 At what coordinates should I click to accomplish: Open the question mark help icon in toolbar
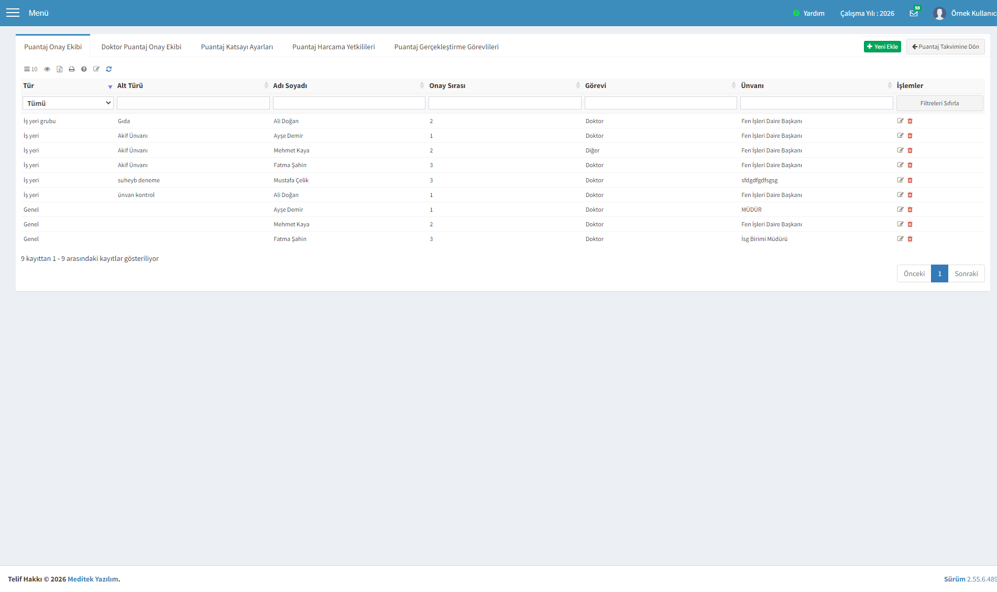tap(84, 69)
